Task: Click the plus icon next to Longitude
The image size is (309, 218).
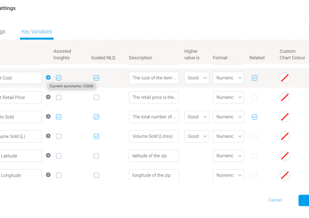Action: click(x=48, y=175)
